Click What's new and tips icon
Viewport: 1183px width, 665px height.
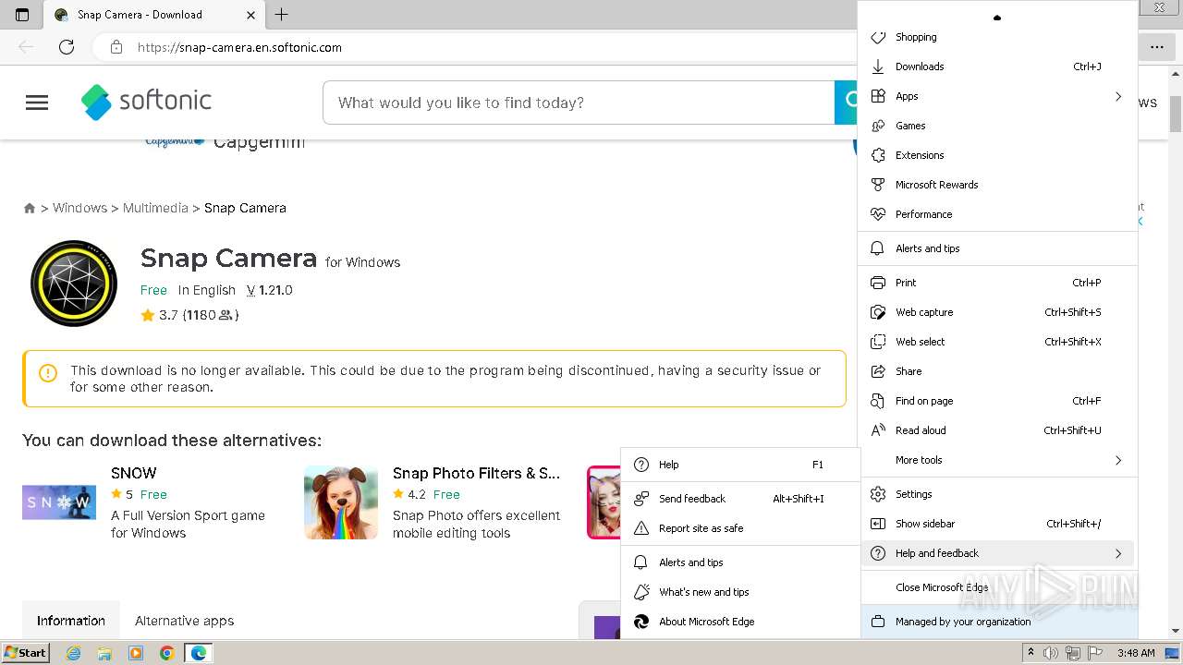pyautogui.click(x=641, y=592)
